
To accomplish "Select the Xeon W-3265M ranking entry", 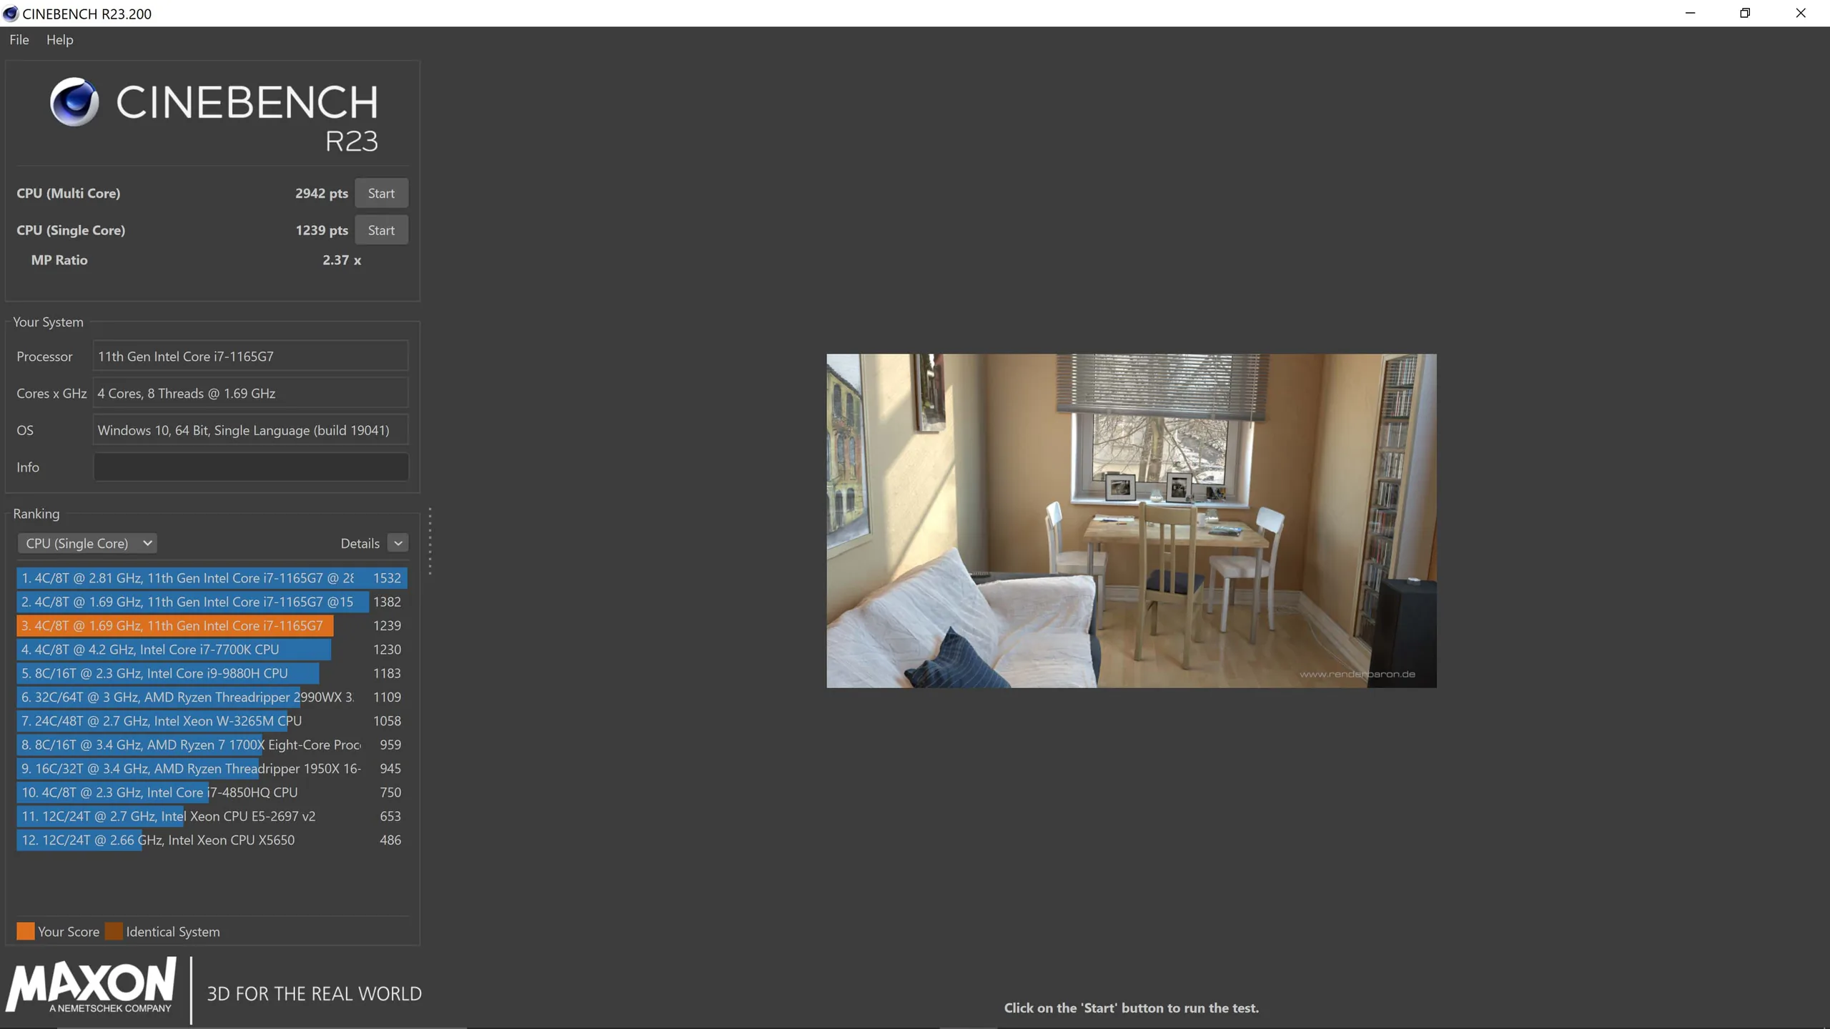I will [x=212, y=721].
